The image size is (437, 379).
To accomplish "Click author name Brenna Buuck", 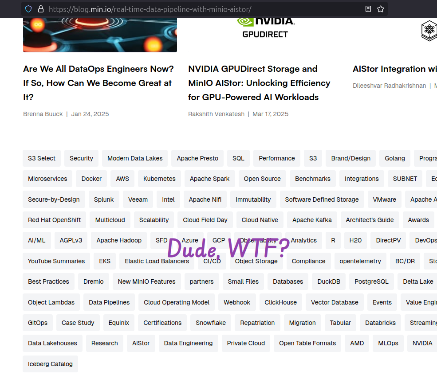I will point(43,114).
